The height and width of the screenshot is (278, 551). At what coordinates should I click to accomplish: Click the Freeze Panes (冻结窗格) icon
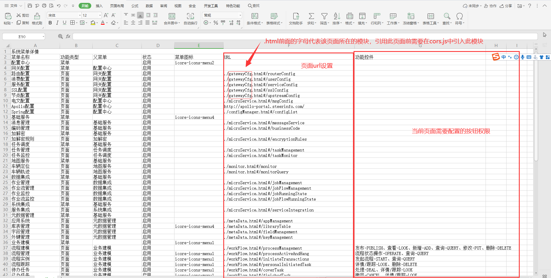click(411, 16)
